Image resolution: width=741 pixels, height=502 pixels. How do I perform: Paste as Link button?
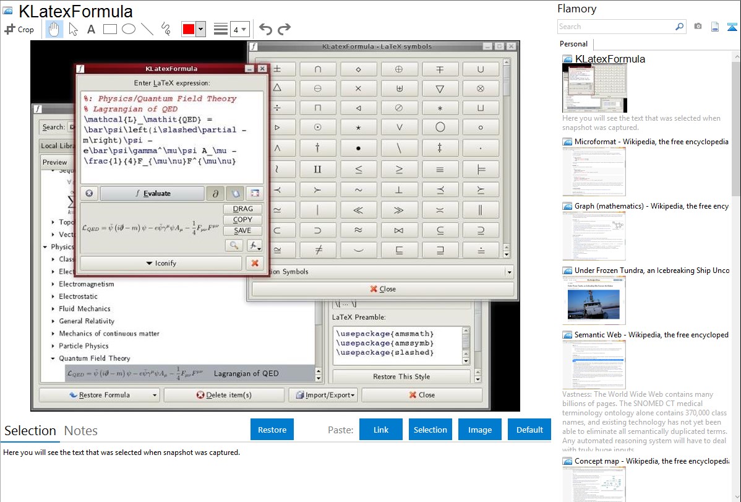381,430
